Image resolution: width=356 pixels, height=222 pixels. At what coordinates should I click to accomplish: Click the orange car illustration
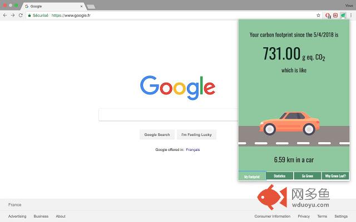[x=287, y=123]
